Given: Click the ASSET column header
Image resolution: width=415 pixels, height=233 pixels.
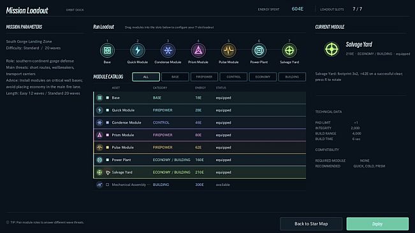Looking at the screenshot, I should tap(116, 88).
